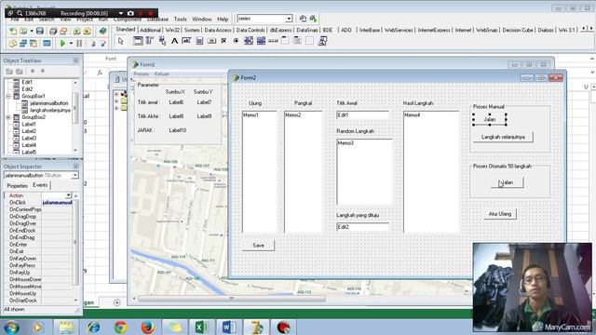Click Jalan button in Proses Otomatis group
Viewport: 596px width, 335px height.
[507, 182]
